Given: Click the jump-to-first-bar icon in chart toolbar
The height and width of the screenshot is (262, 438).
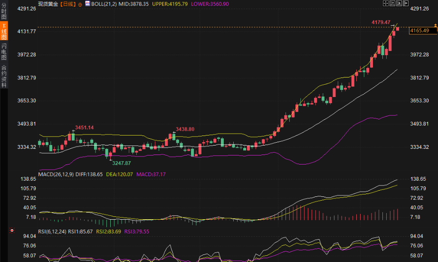Looking at the screenshot, I should tap(392, 3).
